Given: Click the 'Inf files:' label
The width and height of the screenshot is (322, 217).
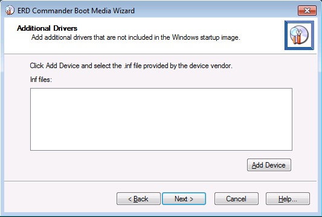Looking at the screenshot, I should coord(41,80).
